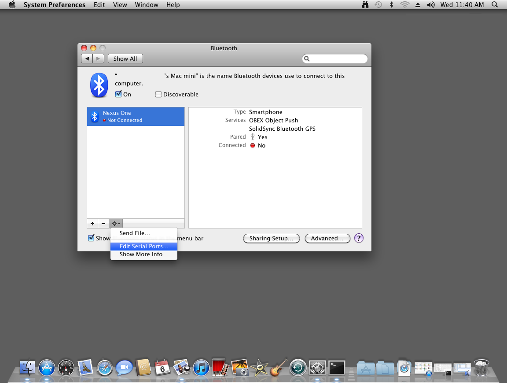Open the gear action menu
The width and height of the screenshot is (507, 383).
point(116,224)
